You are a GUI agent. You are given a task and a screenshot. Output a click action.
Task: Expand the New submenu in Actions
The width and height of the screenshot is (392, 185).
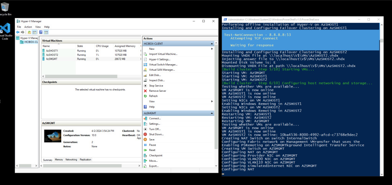coord(212,49)
